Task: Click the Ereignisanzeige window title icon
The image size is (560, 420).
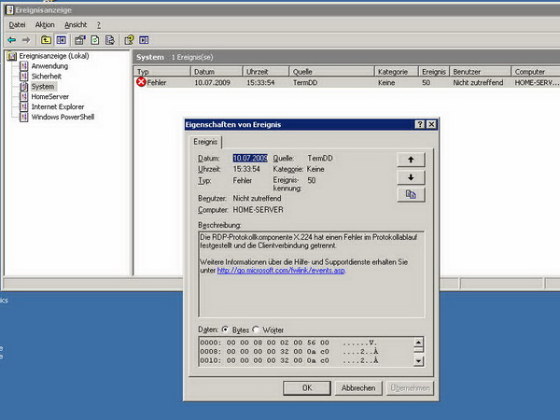Action: point(9,10)
